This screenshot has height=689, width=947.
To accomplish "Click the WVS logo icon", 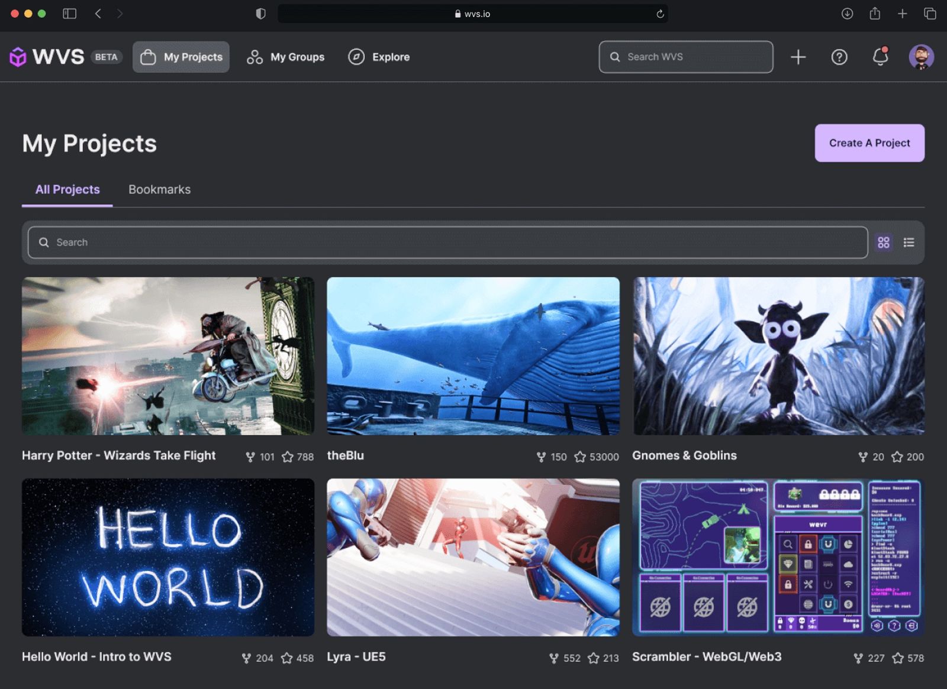I will click(x=20, y=57).
